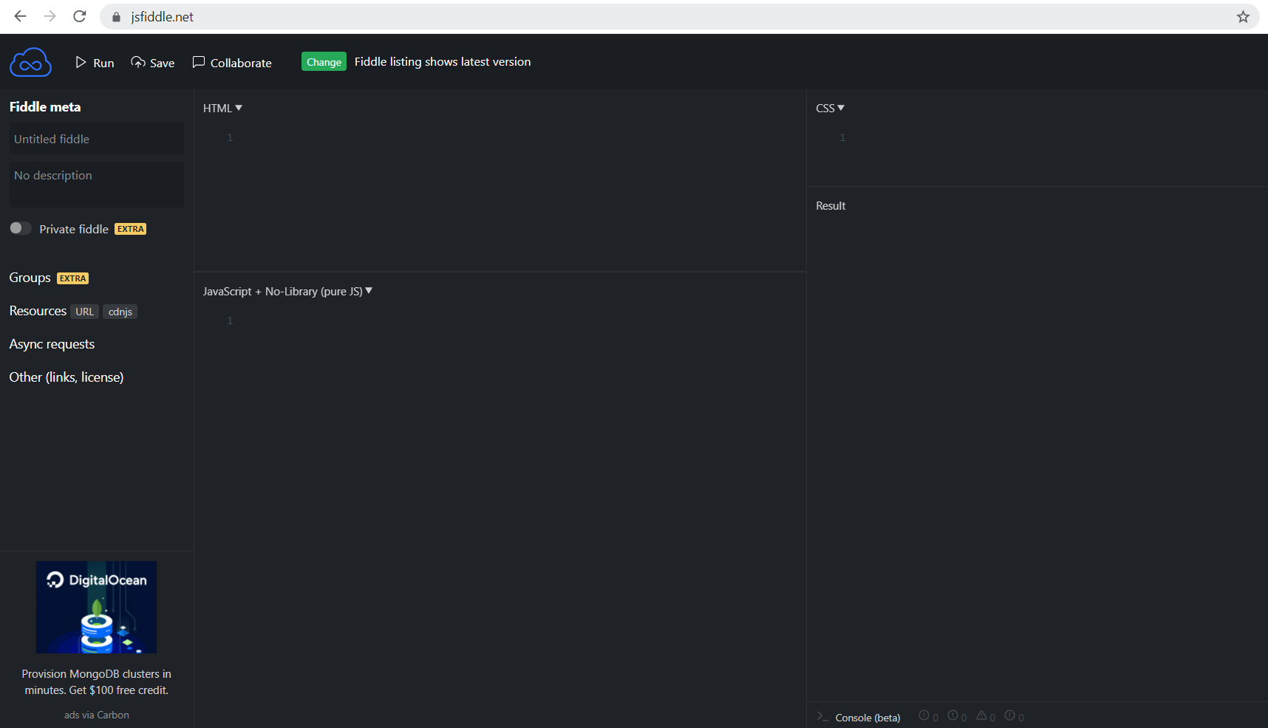This screenshot has width=1268, height=728.
Task: Click the green Change button
Action: (324, 62)
